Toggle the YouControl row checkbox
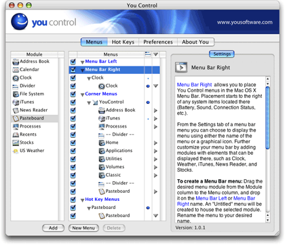 [x=73, y=102]
